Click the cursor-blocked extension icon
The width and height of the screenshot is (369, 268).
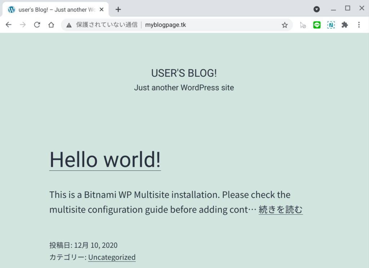(x=303, y=25)
